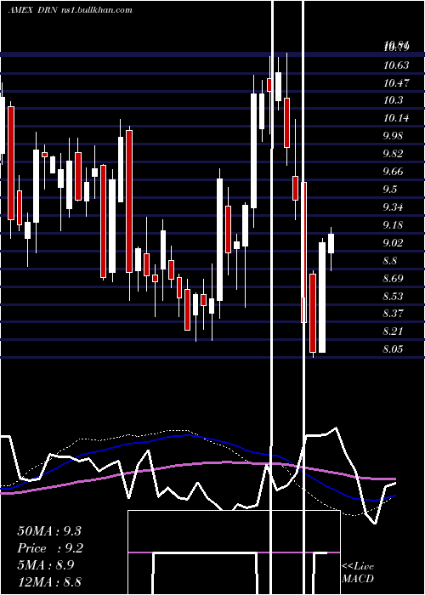Click the pink MACD signal line in lower box
This screenshot has height=595, width=425.
[234, 552]
